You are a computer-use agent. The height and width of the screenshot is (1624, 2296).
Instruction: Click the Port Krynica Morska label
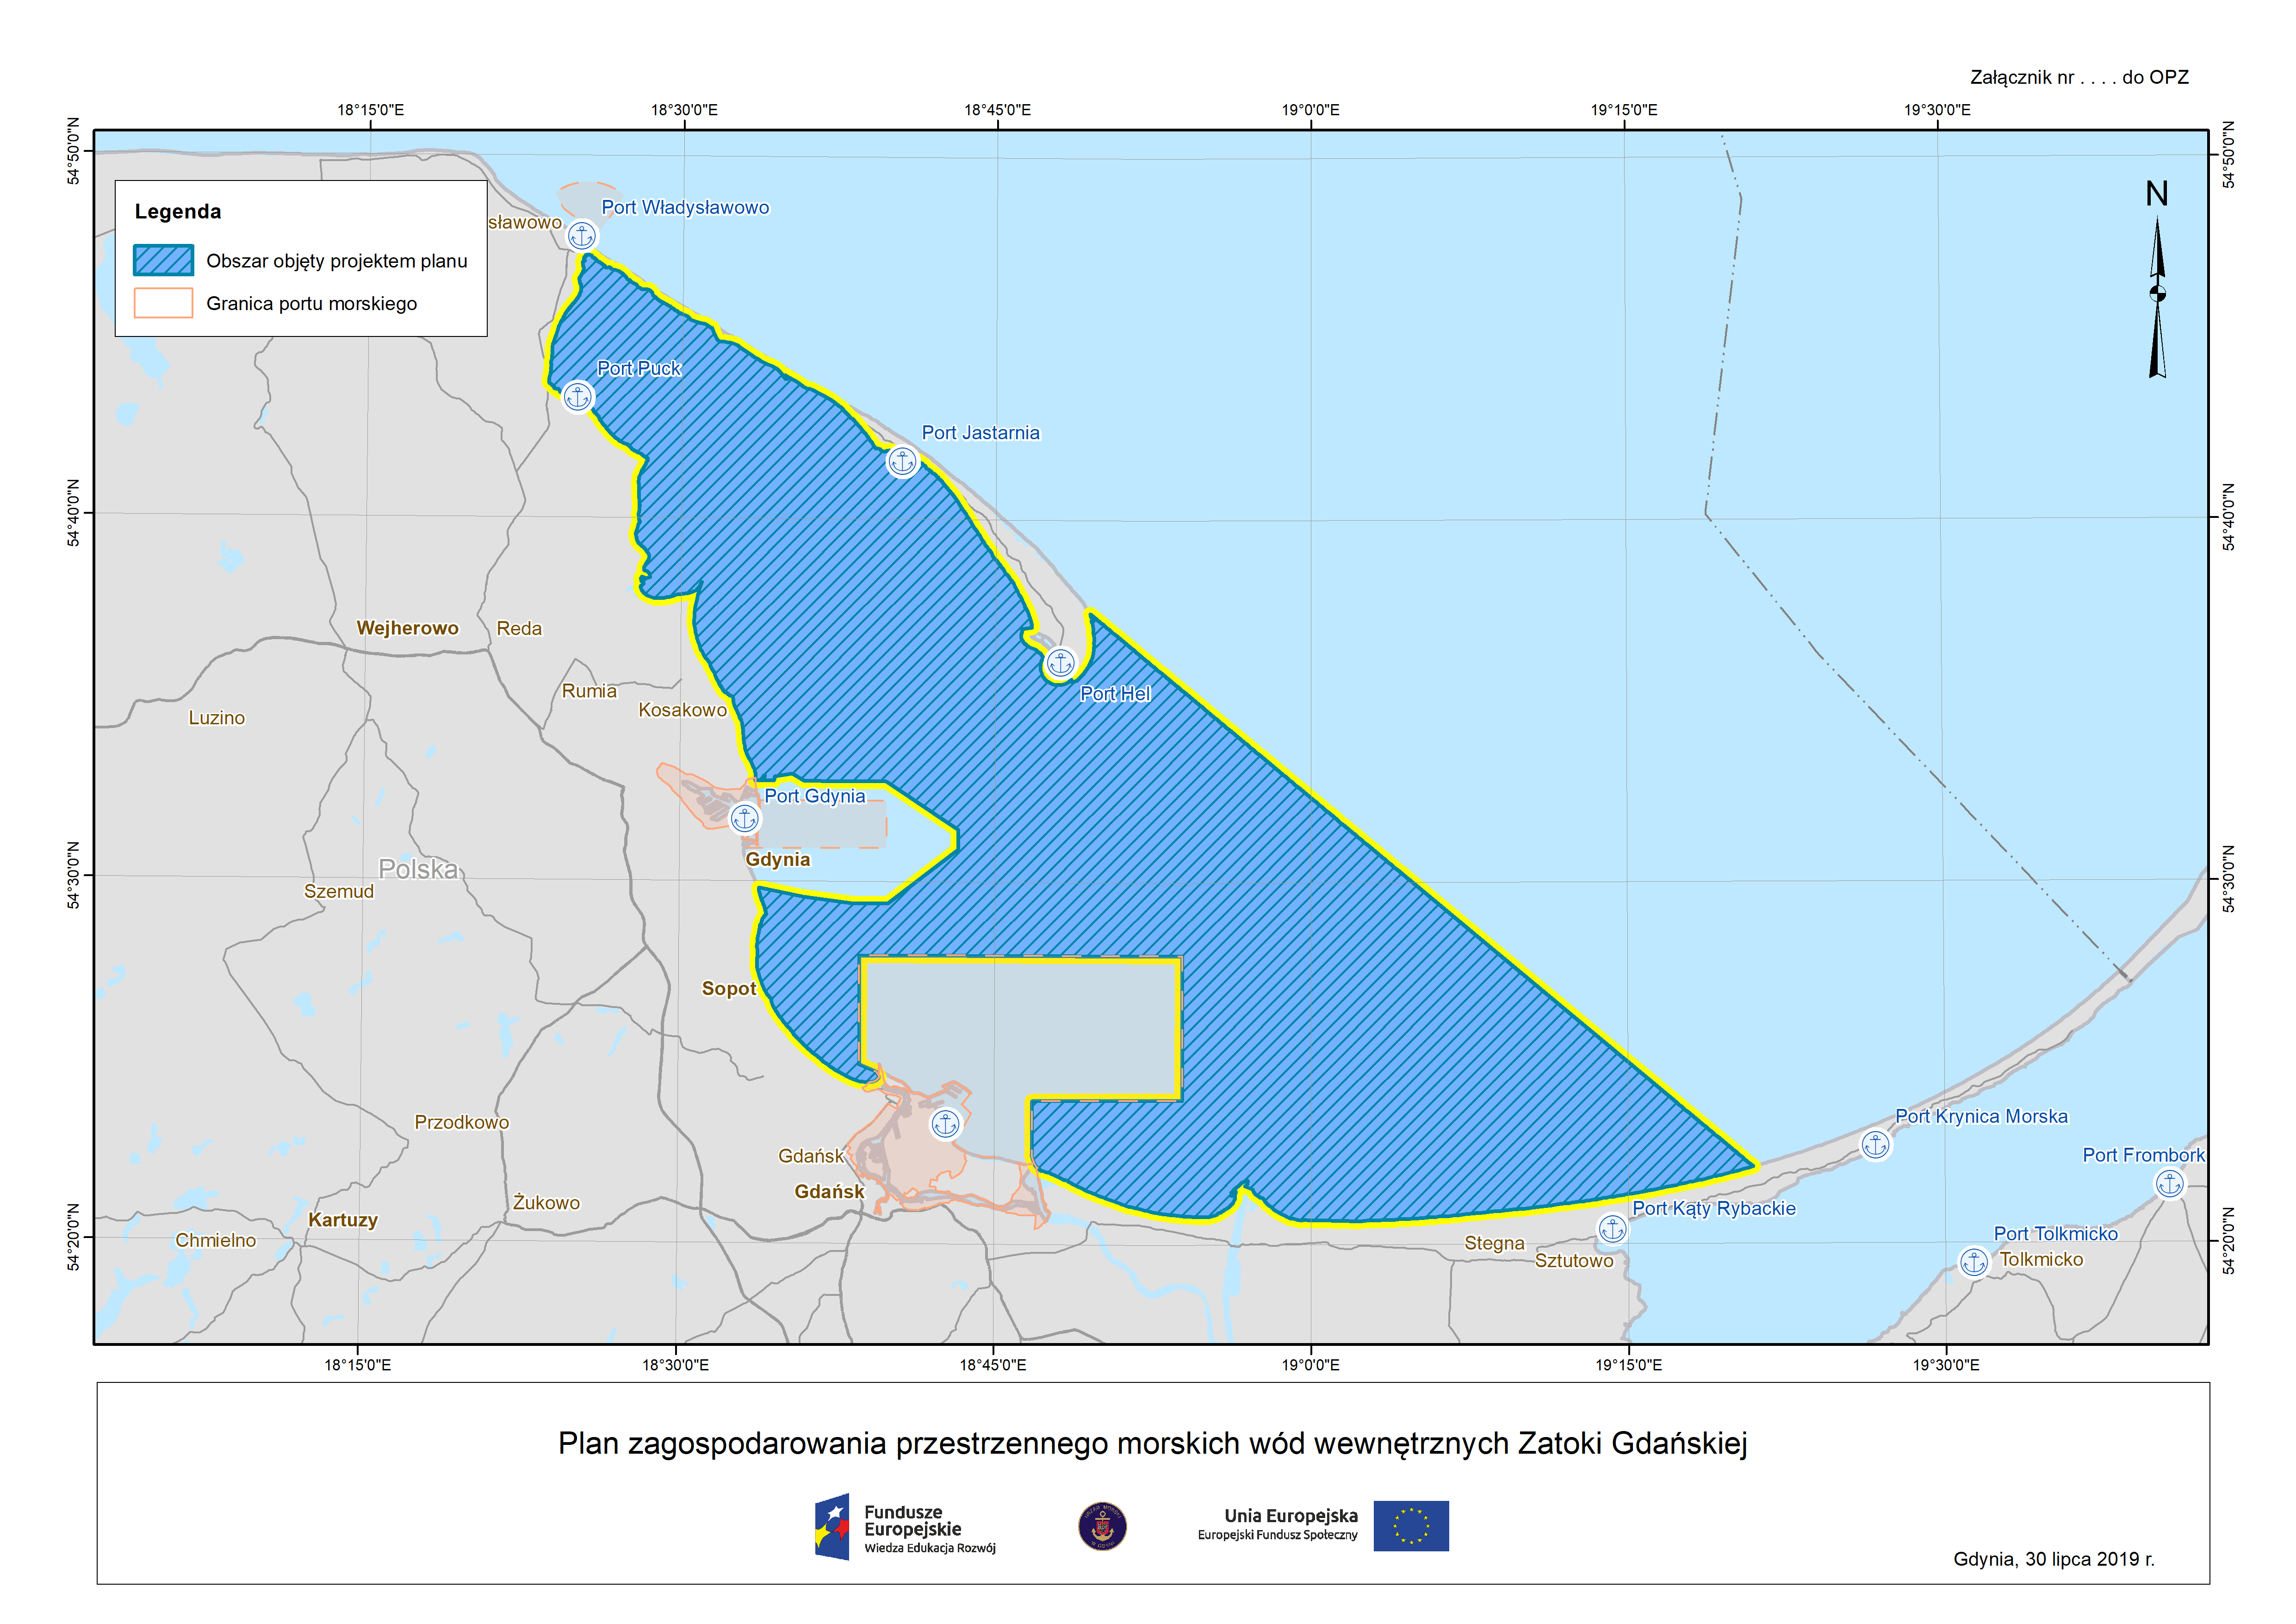click(1981, 1117)
